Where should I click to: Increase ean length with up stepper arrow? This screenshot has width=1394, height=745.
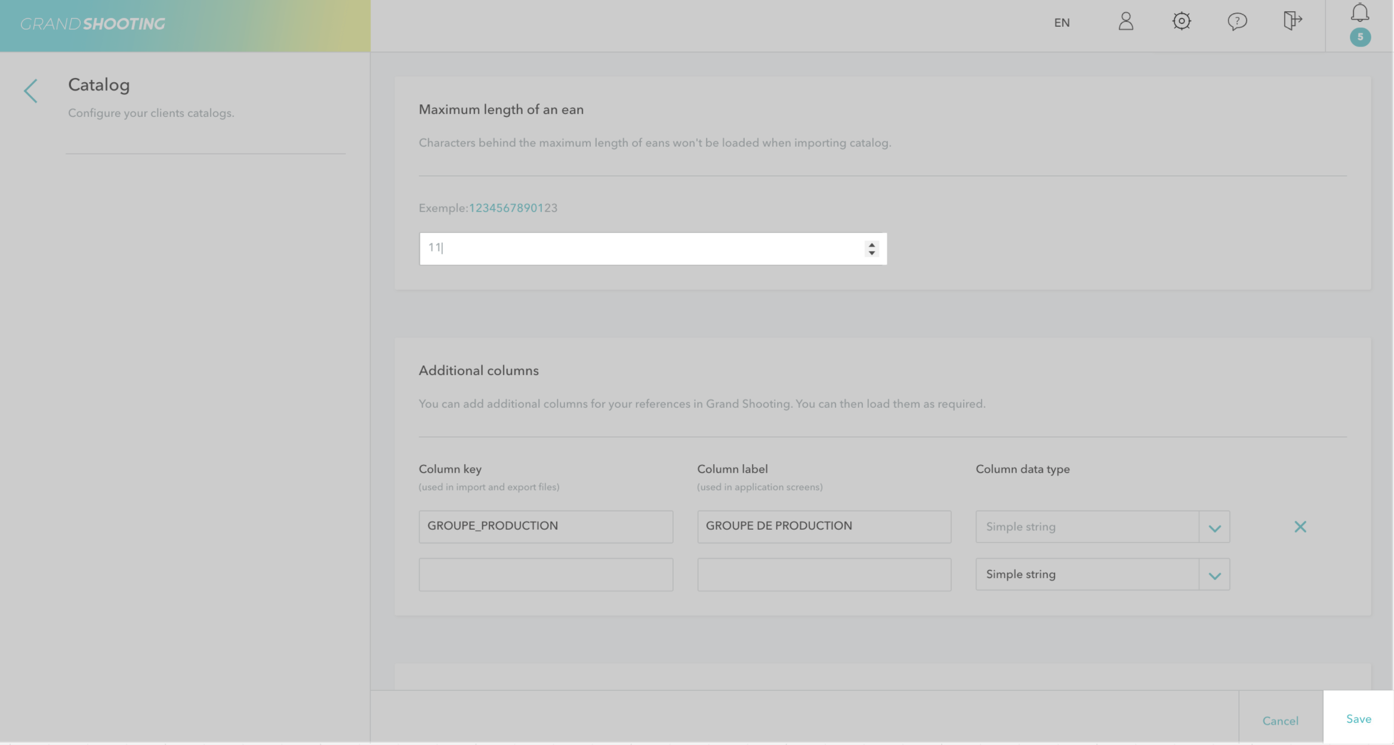click(x=872, y=244)
